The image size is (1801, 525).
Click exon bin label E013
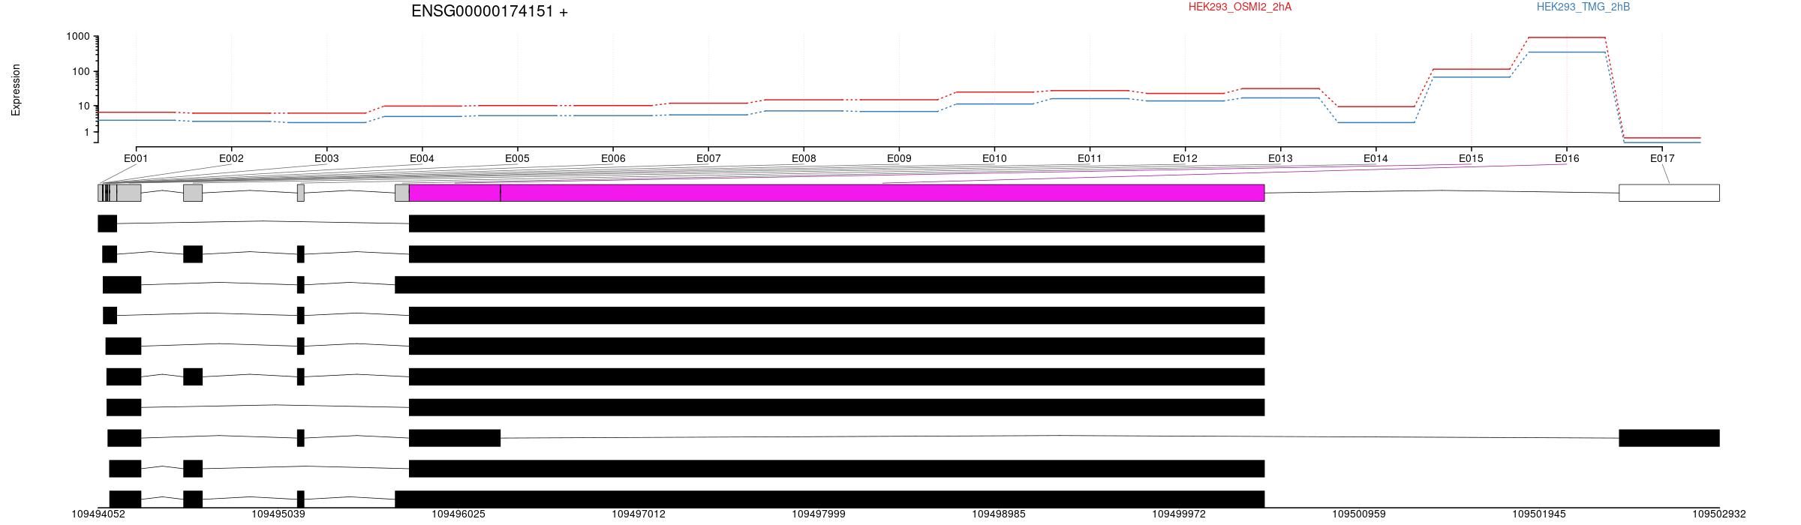tap(1280, 158)
